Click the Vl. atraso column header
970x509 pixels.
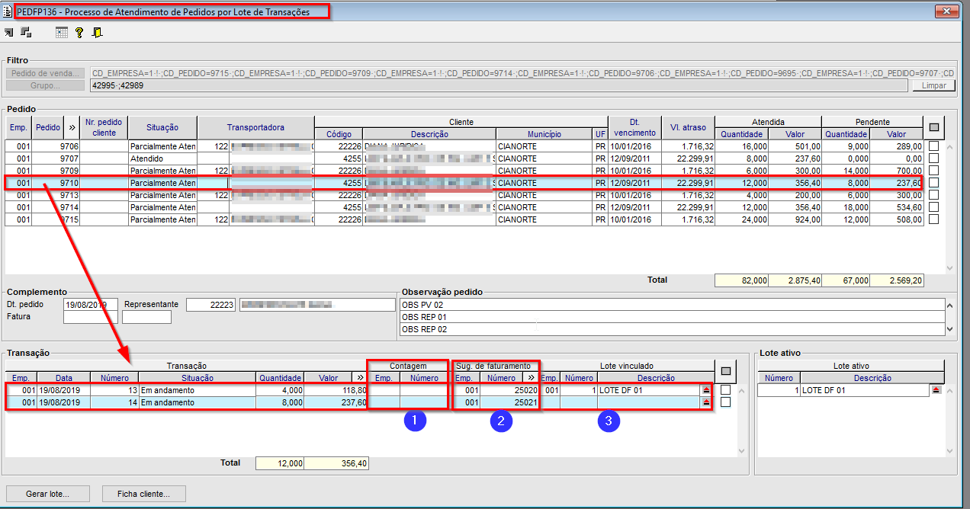pos(688,128)
